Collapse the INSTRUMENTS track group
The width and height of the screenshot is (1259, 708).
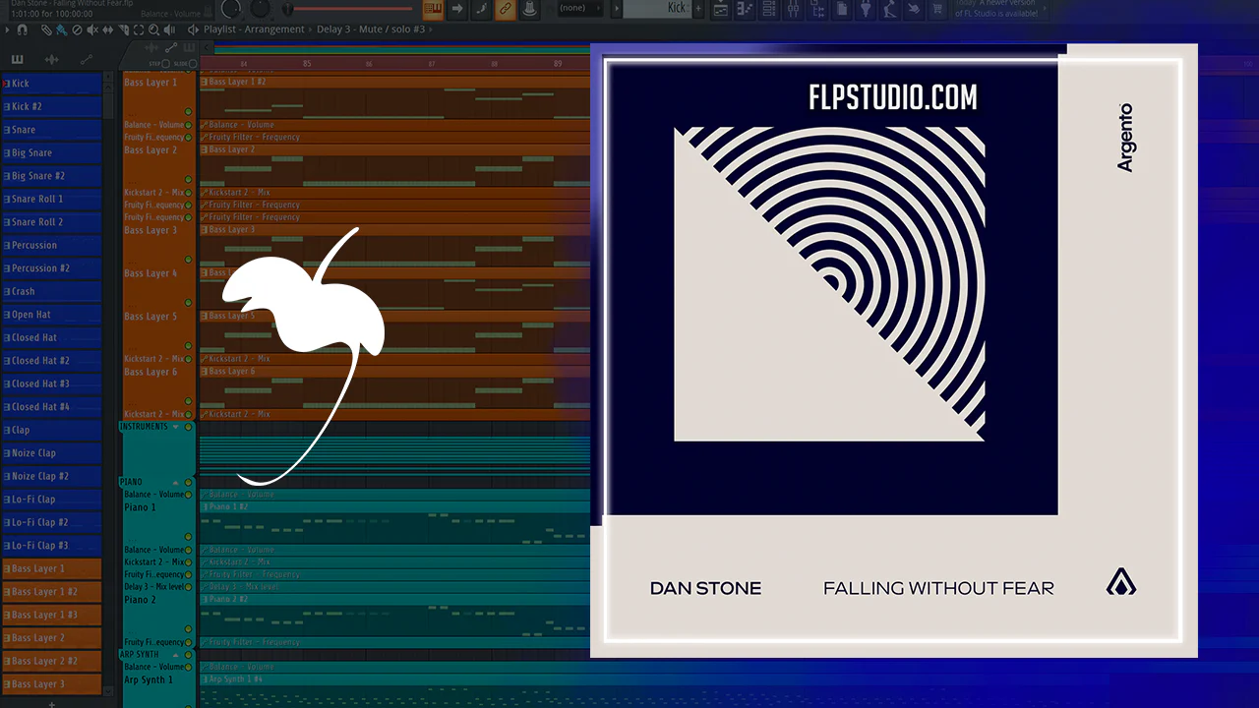click(177, 427)
